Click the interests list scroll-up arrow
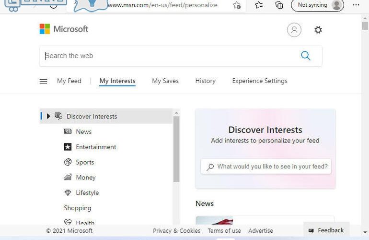Screen dimensions: 369x240 coord(176,113)
